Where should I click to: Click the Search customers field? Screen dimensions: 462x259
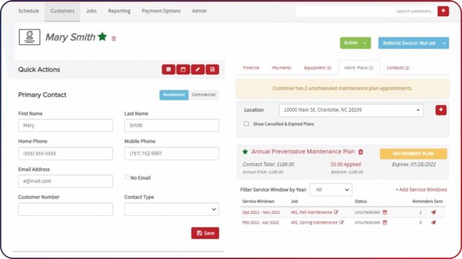366,11
